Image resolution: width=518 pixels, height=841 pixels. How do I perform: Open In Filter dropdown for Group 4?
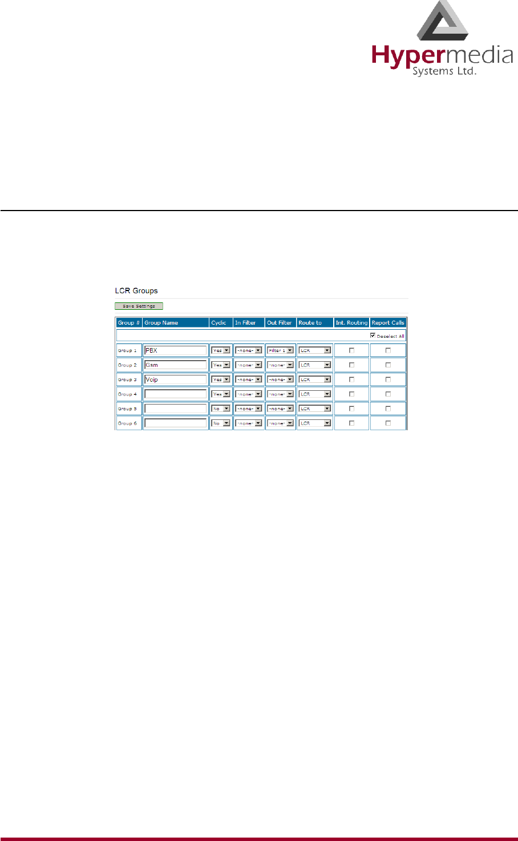(249, 394)
